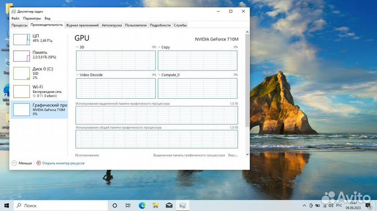Go to the Пользователи tab
This screenshot has width=377, height=211.
[x=136, y=25]
